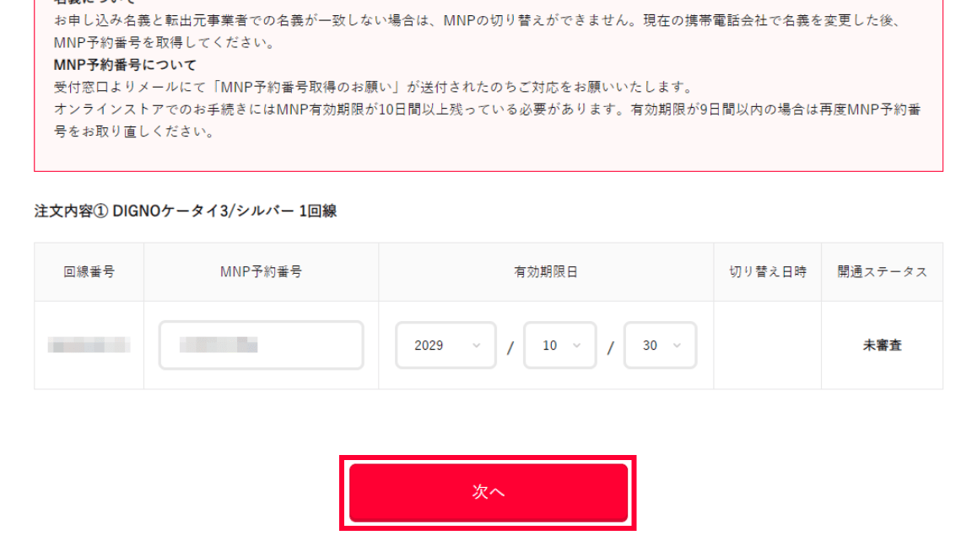Open the year dropdown showing 2029

coord(445,345)
